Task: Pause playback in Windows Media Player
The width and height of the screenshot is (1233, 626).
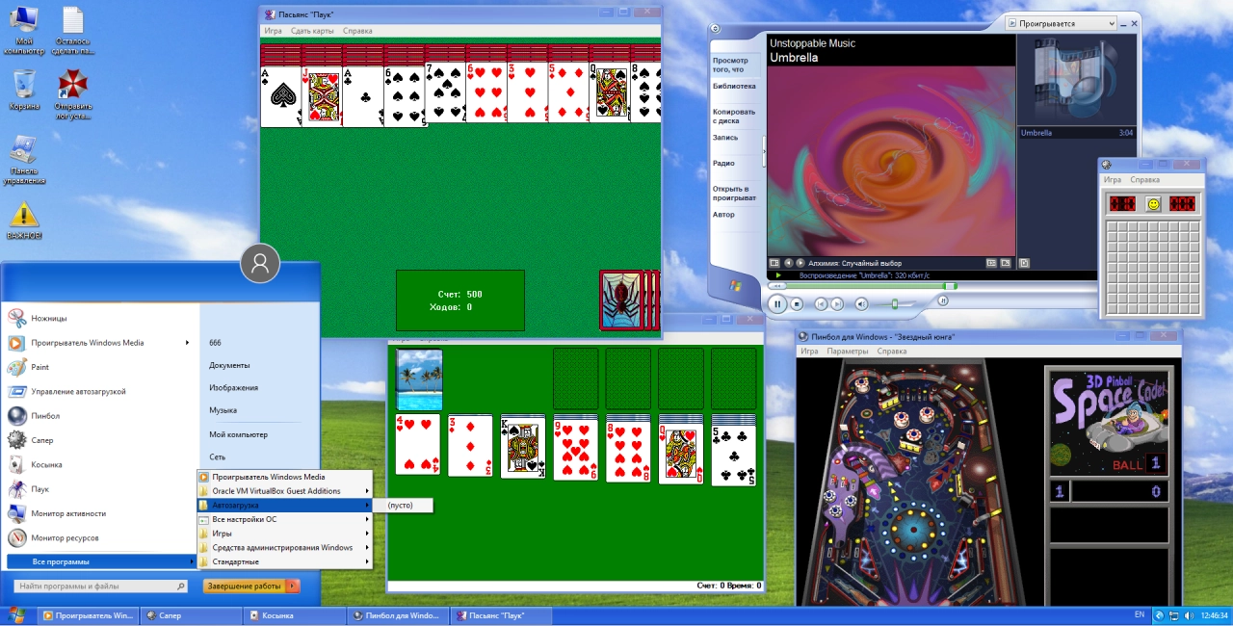Action: coord(777,303)
